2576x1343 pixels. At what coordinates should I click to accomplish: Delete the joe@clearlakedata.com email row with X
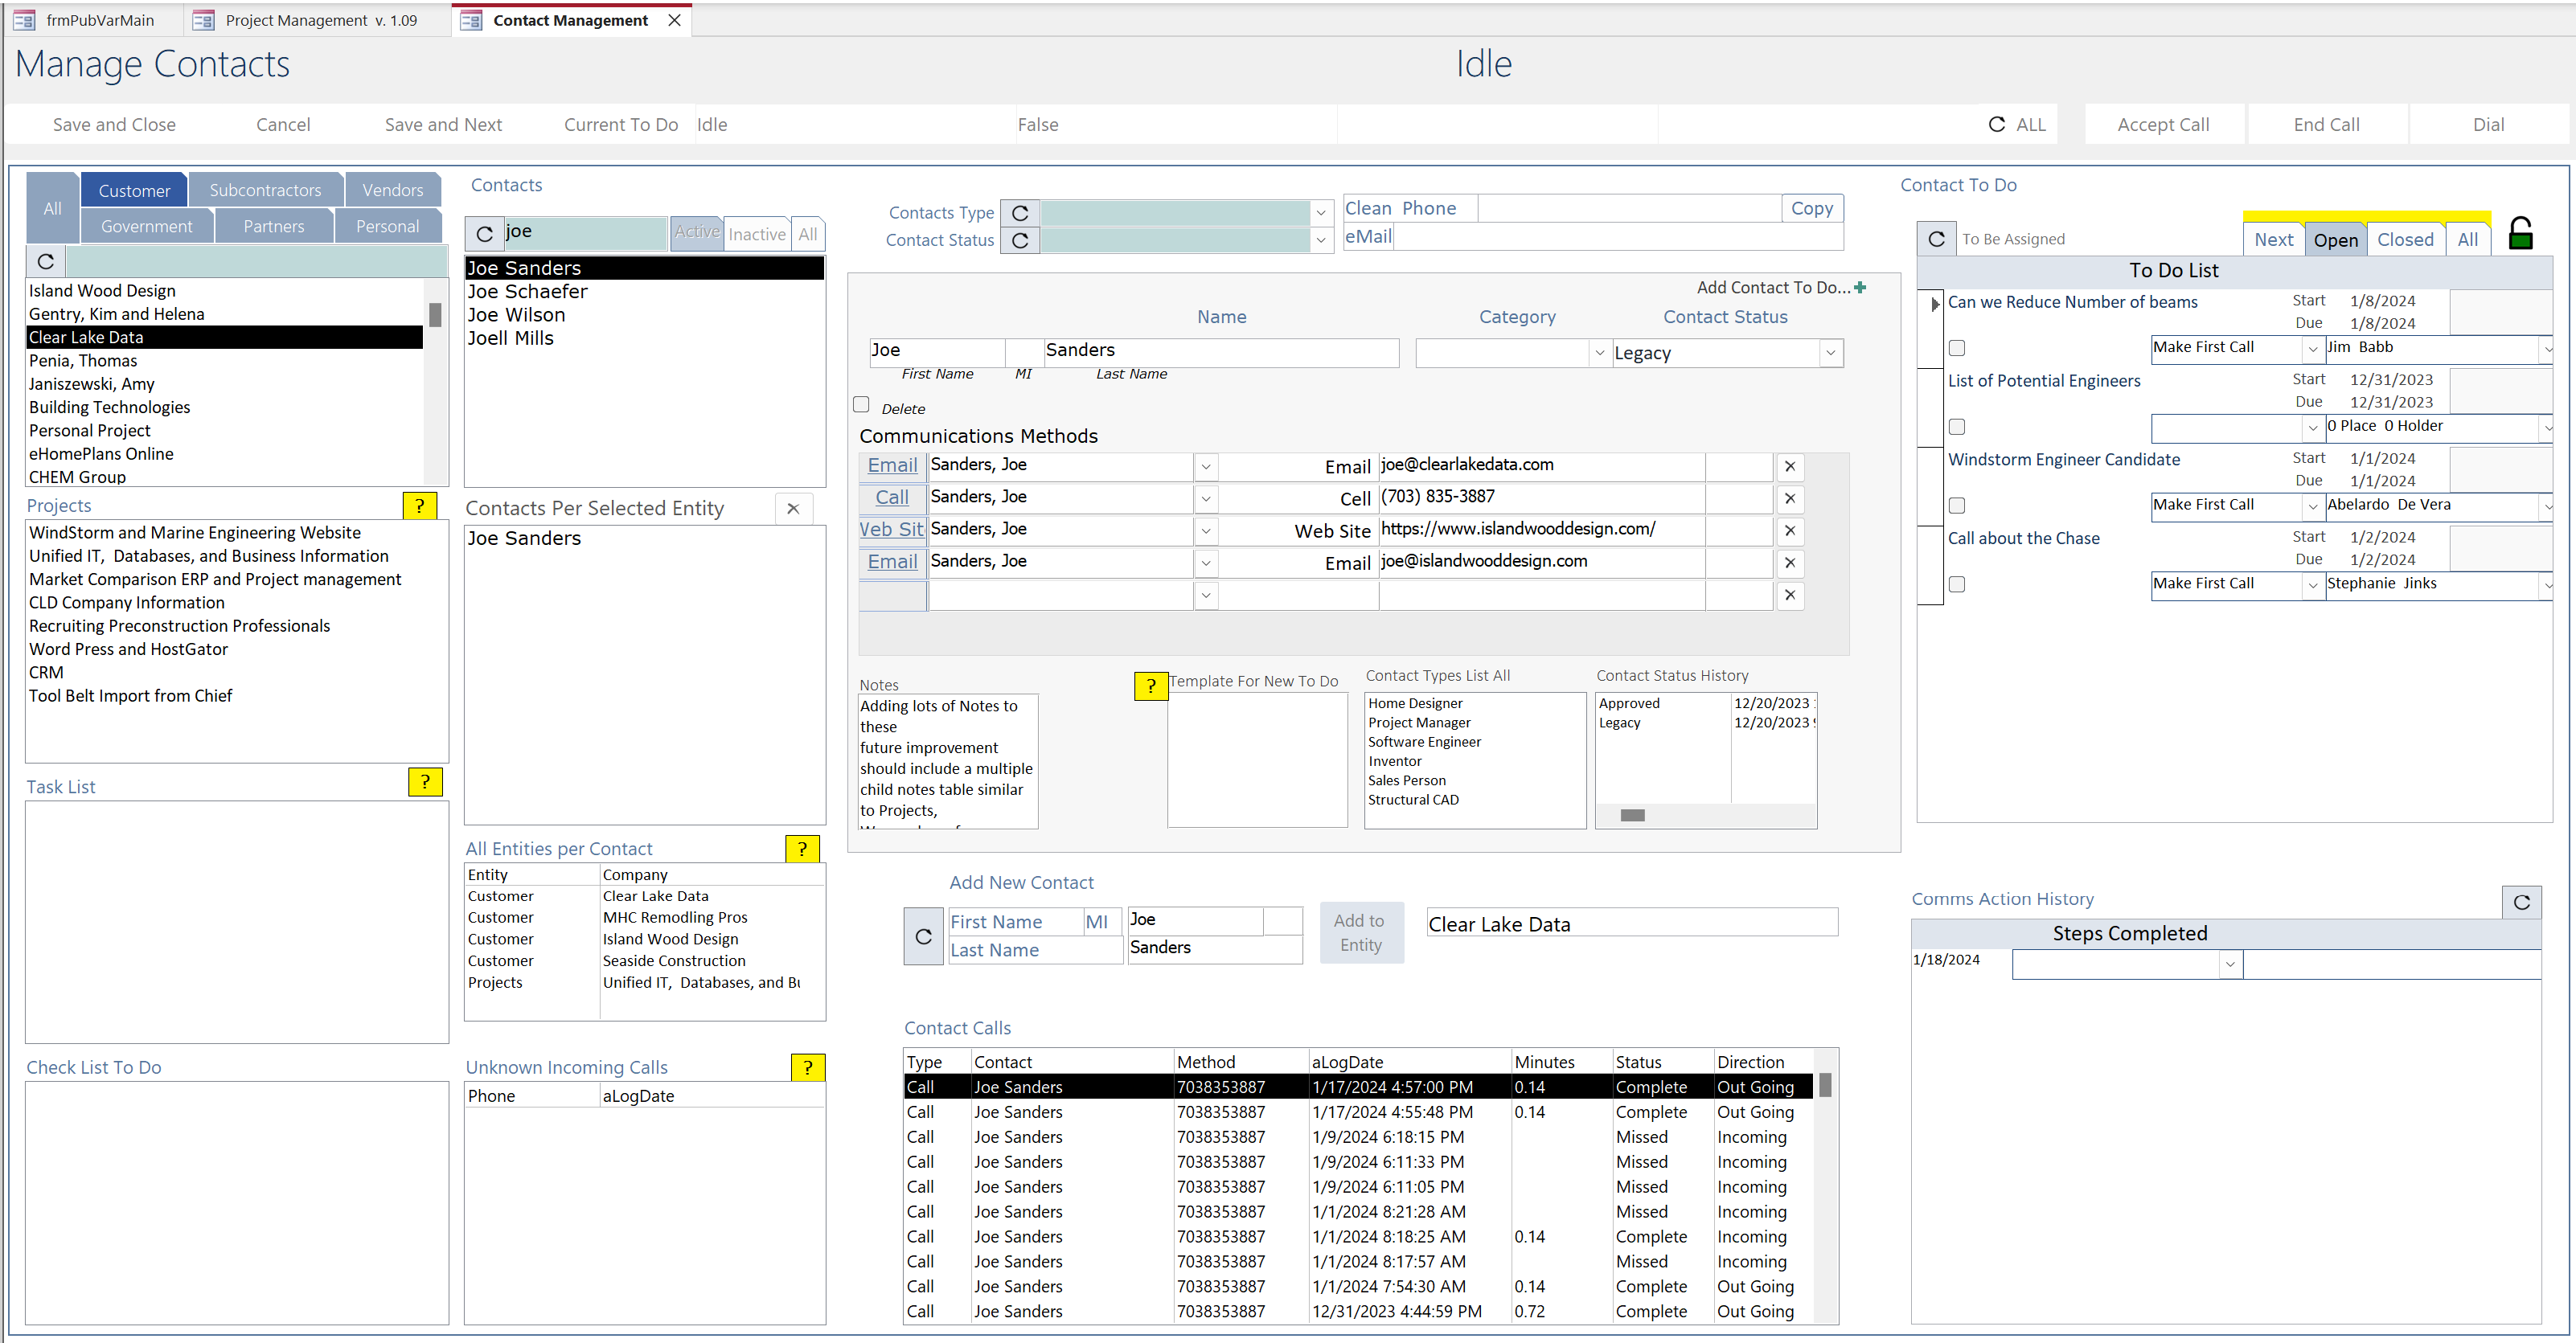(x=1789, y=466)
